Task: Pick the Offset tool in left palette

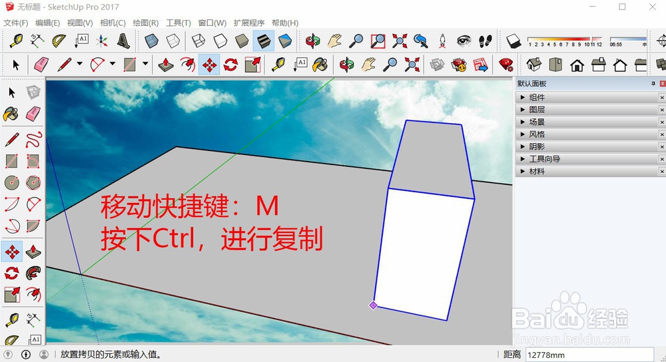Action: (x=33, y=293)
